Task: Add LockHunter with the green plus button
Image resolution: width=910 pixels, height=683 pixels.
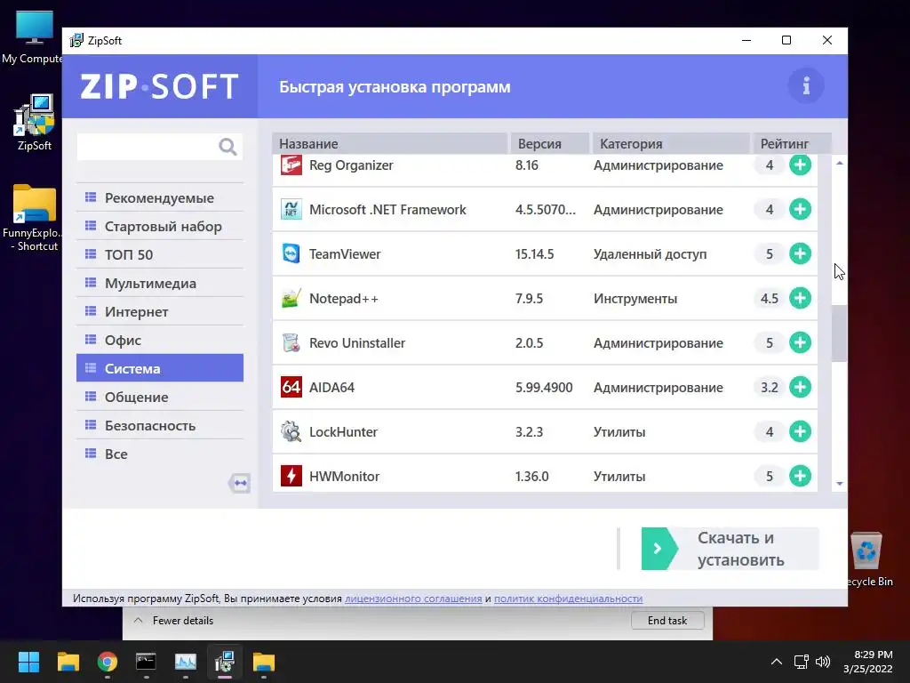Action: 800,431
